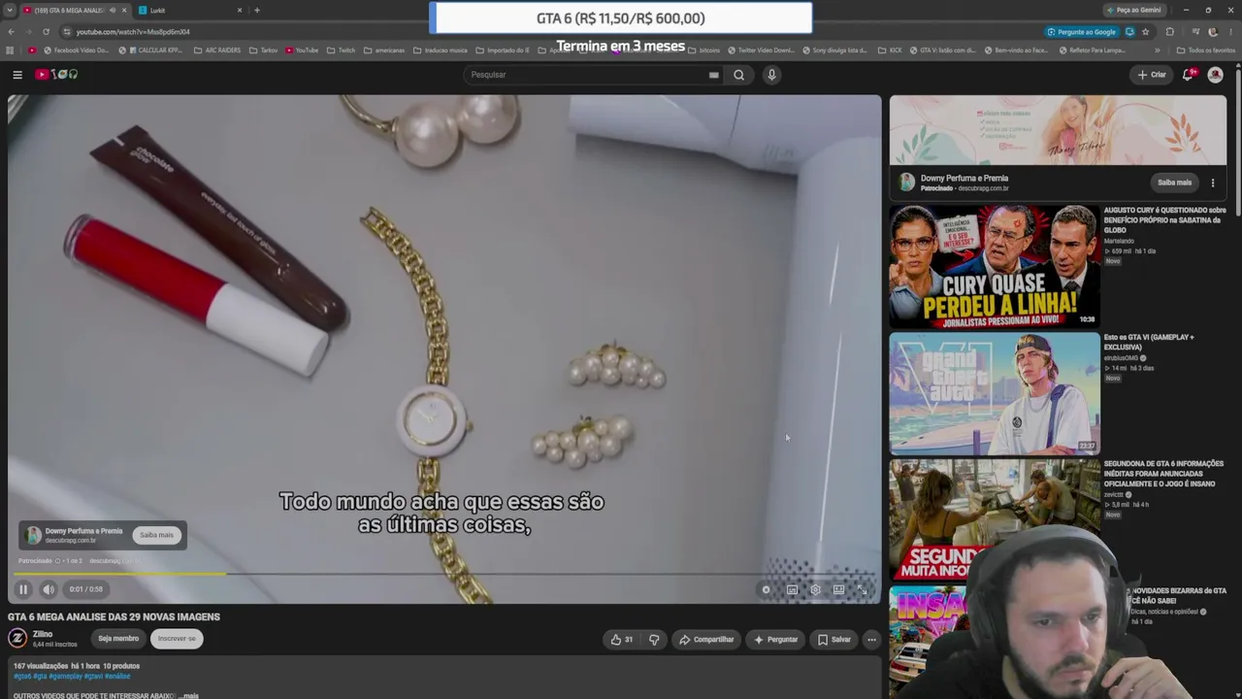Click Saiba mais on Downy sidebar ad
1242x699 pixels.
(1174, 183)
